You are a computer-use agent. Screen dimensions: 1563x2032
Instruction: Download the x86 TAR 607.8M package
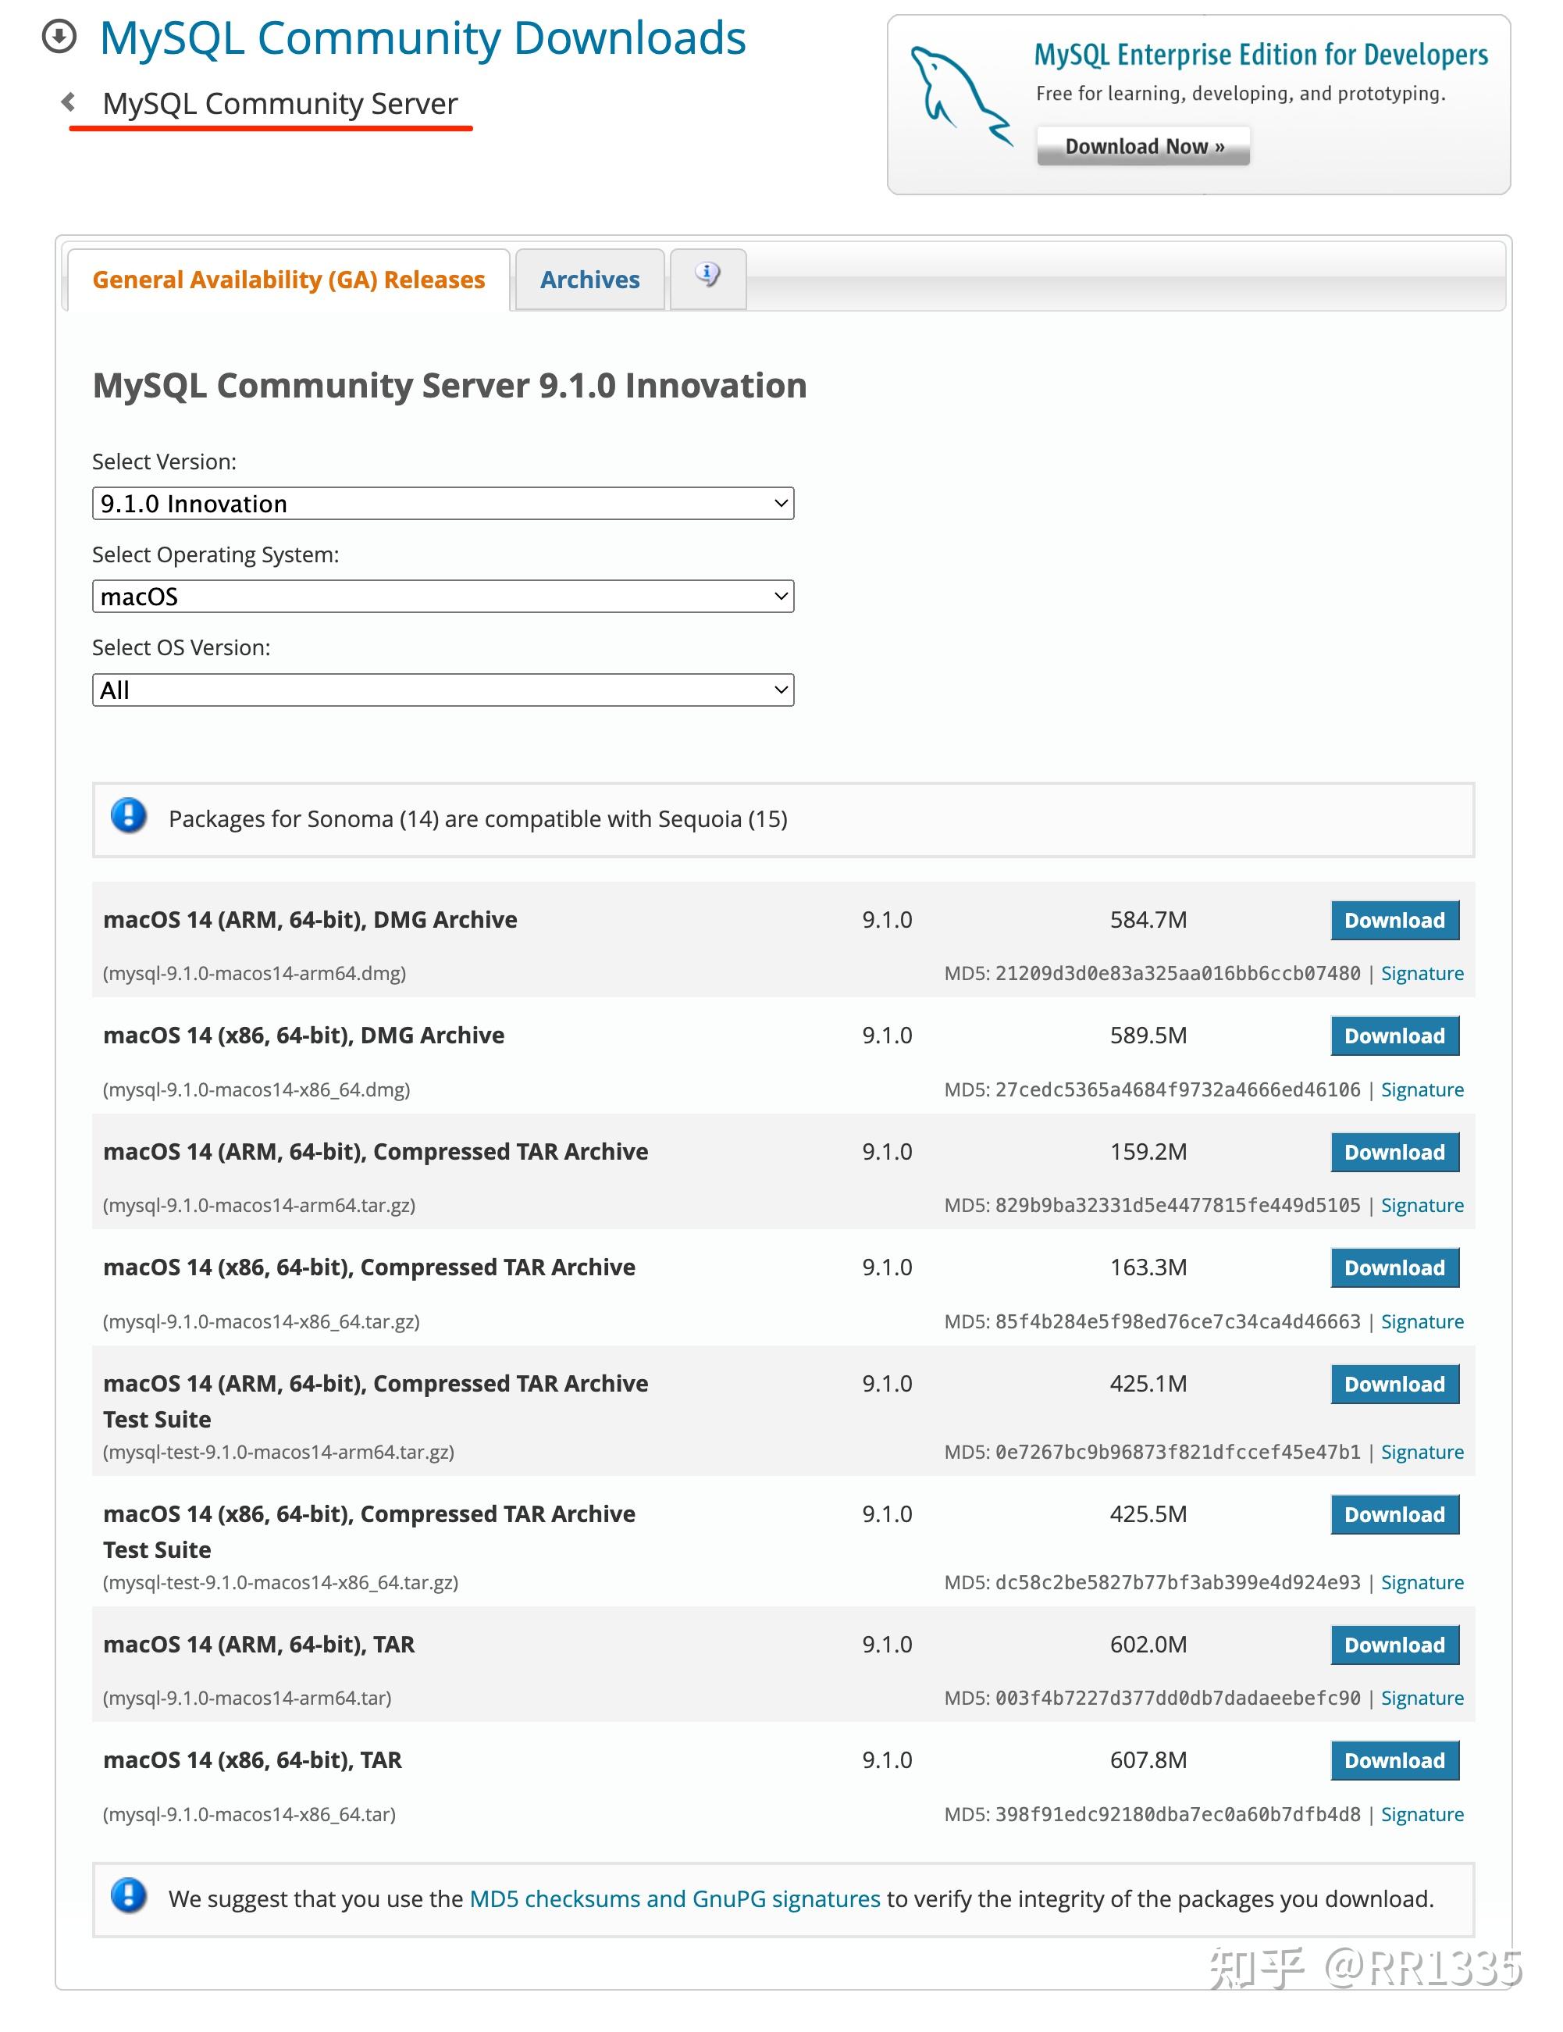tap(1394, 1760)
